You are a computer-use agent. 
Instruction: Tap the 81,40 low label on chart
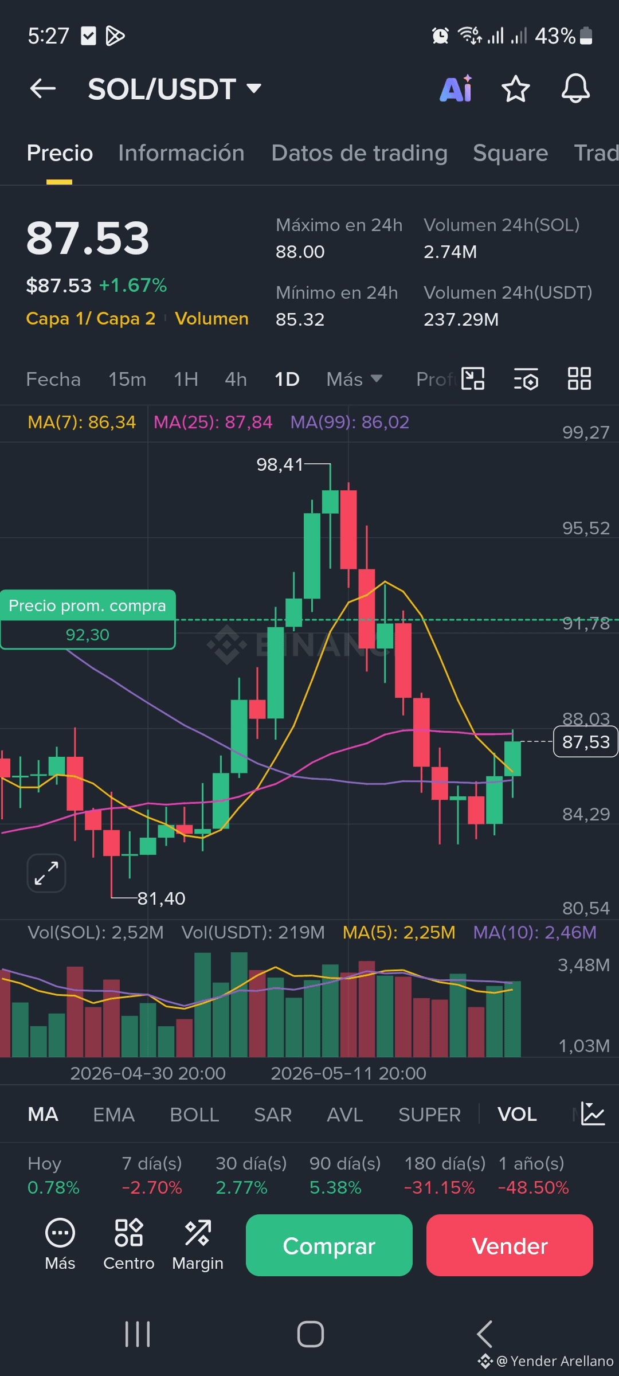(x=161, y=898)
